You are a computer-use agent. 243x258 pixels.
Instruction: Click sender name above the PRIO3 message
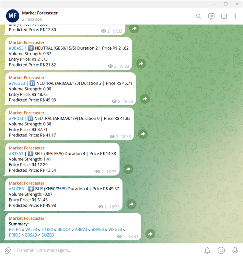27,113
